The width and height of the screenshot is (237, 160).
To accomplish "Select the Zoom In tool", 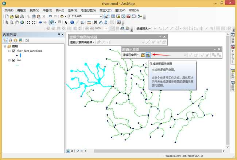I will tap(7, 22).
